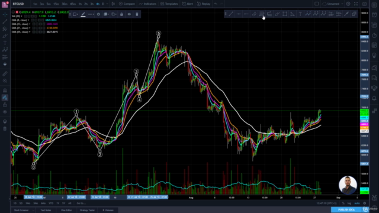
Task: Select the trend line tool in left toolbar
Action: pyautogui.click(x=5, y=21)
